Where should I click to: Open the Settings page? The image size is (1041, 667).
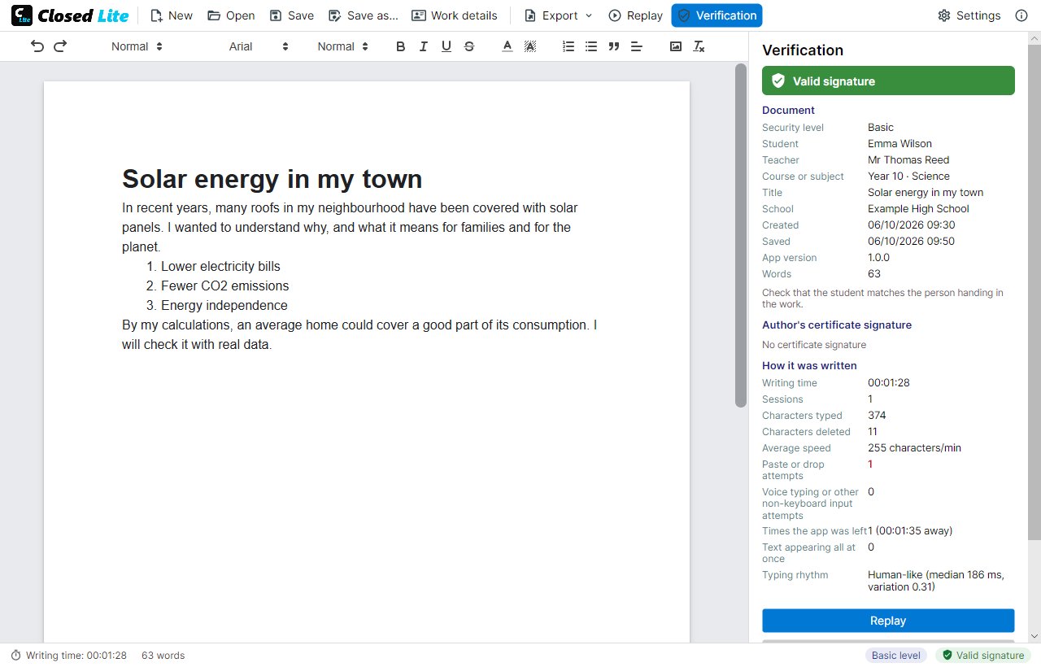click(969, 15)
